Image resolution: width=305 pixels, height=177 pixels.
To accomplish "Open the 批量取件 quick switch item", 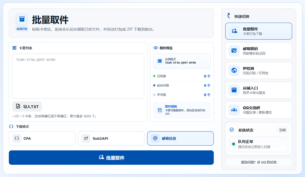I will pyautogui.click(x=259, y=31).
